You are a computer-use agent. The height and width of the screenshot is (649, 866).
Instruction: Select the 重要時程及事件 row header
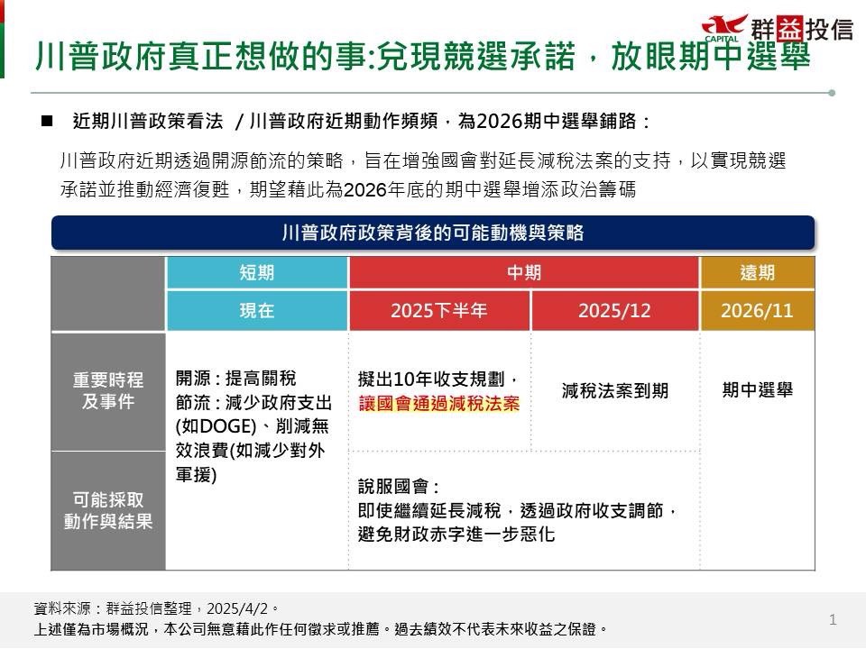pyautogui.click(x=108, y=391)
